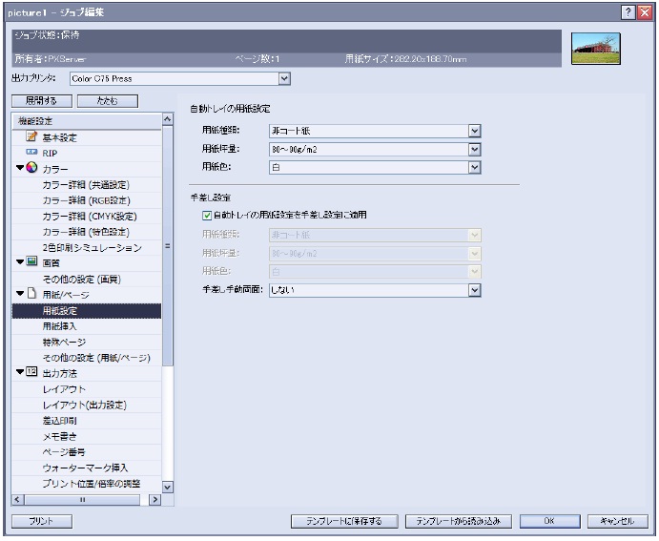Click the 出力方法 output icon
Viewport: 659px width, 541px height.
(31, 373)
